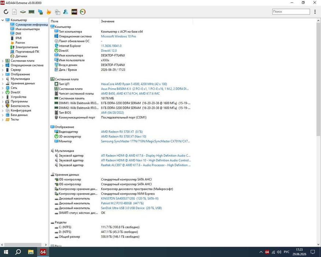
Task: Open the Samsung SyncMaster monitor link
Action: click(145, 141)
